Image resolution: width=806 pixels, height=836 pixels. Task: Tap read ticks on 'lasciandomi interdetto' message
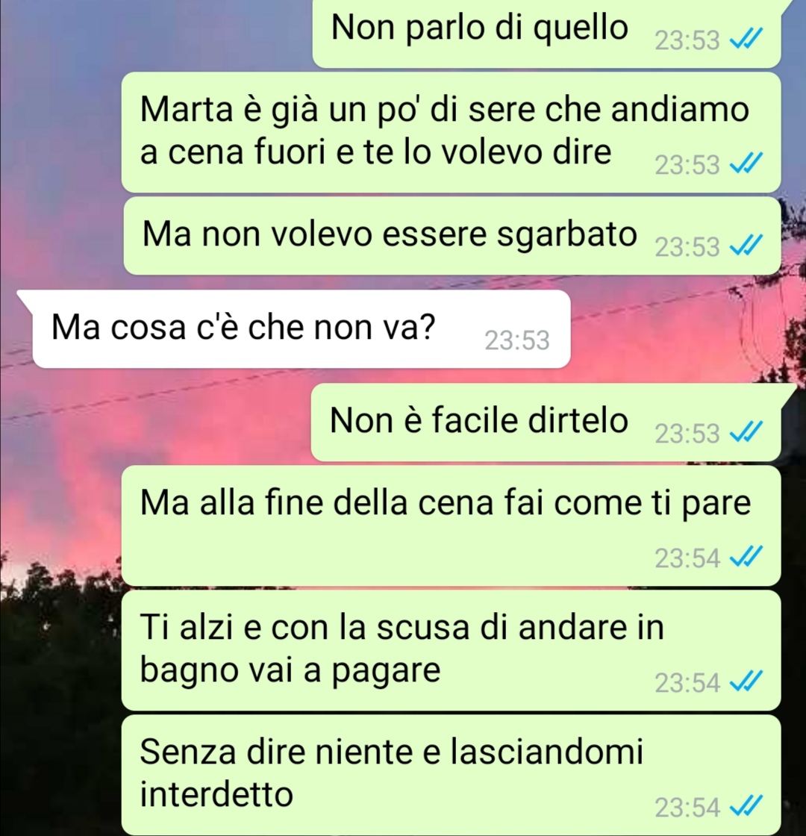(746, 807)
